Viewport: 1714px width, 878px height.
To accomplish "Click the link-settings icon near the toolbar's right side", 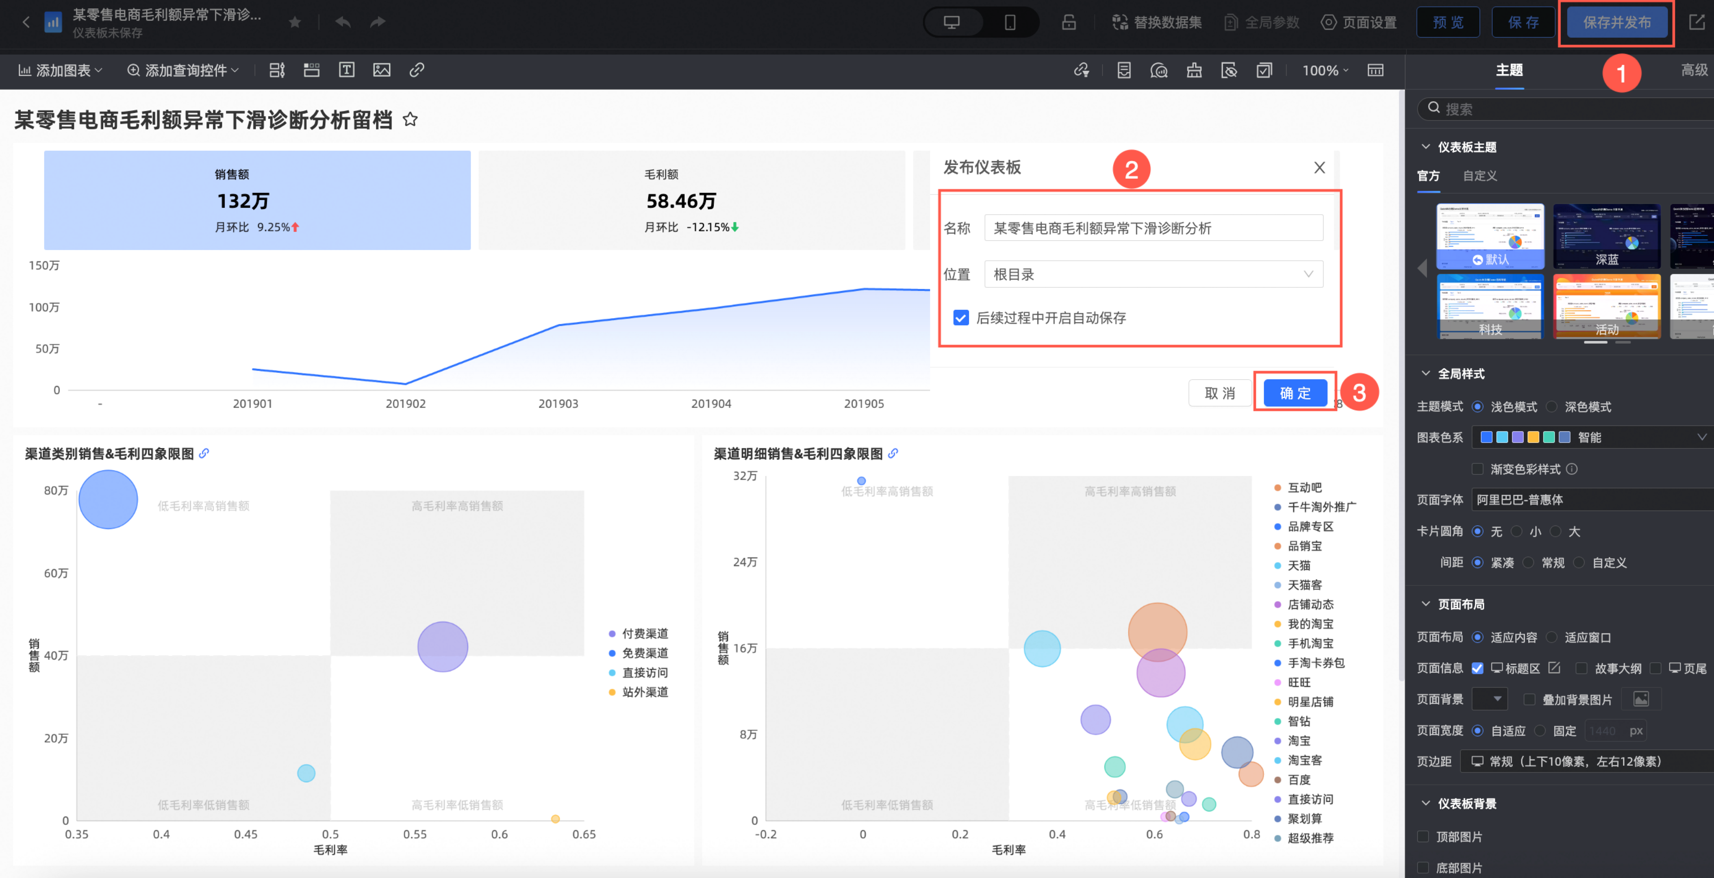I will [x=1082, y=70].
